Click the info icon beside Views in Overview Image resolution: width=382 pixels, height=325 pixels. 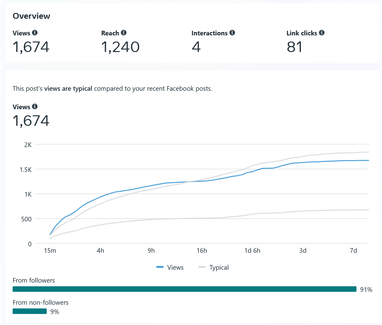pyautogui.click(x=35, y=33)
